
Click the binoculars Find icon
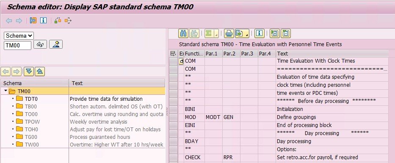(183, 33)
